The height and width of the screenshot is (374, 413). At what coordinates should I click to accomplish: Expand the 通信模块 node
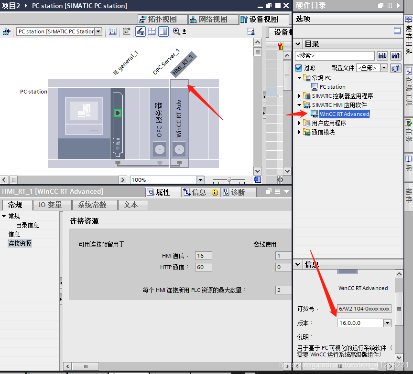click(299, 132)
